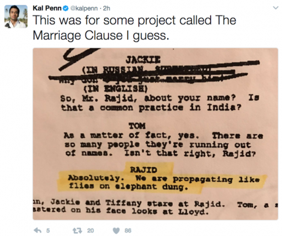282x236 pixels.
Task: Open the tweet options chevron menu
Action: pos(276,8)
